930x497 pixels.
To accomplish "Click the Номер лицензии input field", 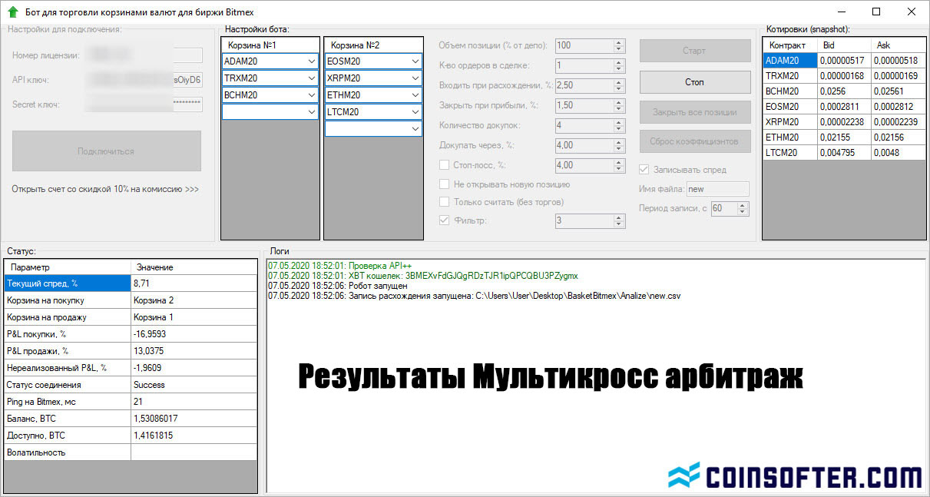I will [145, 55].
